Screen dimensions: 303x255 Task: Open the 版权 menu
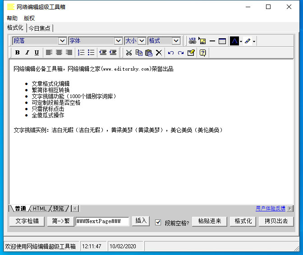(29, 18)
